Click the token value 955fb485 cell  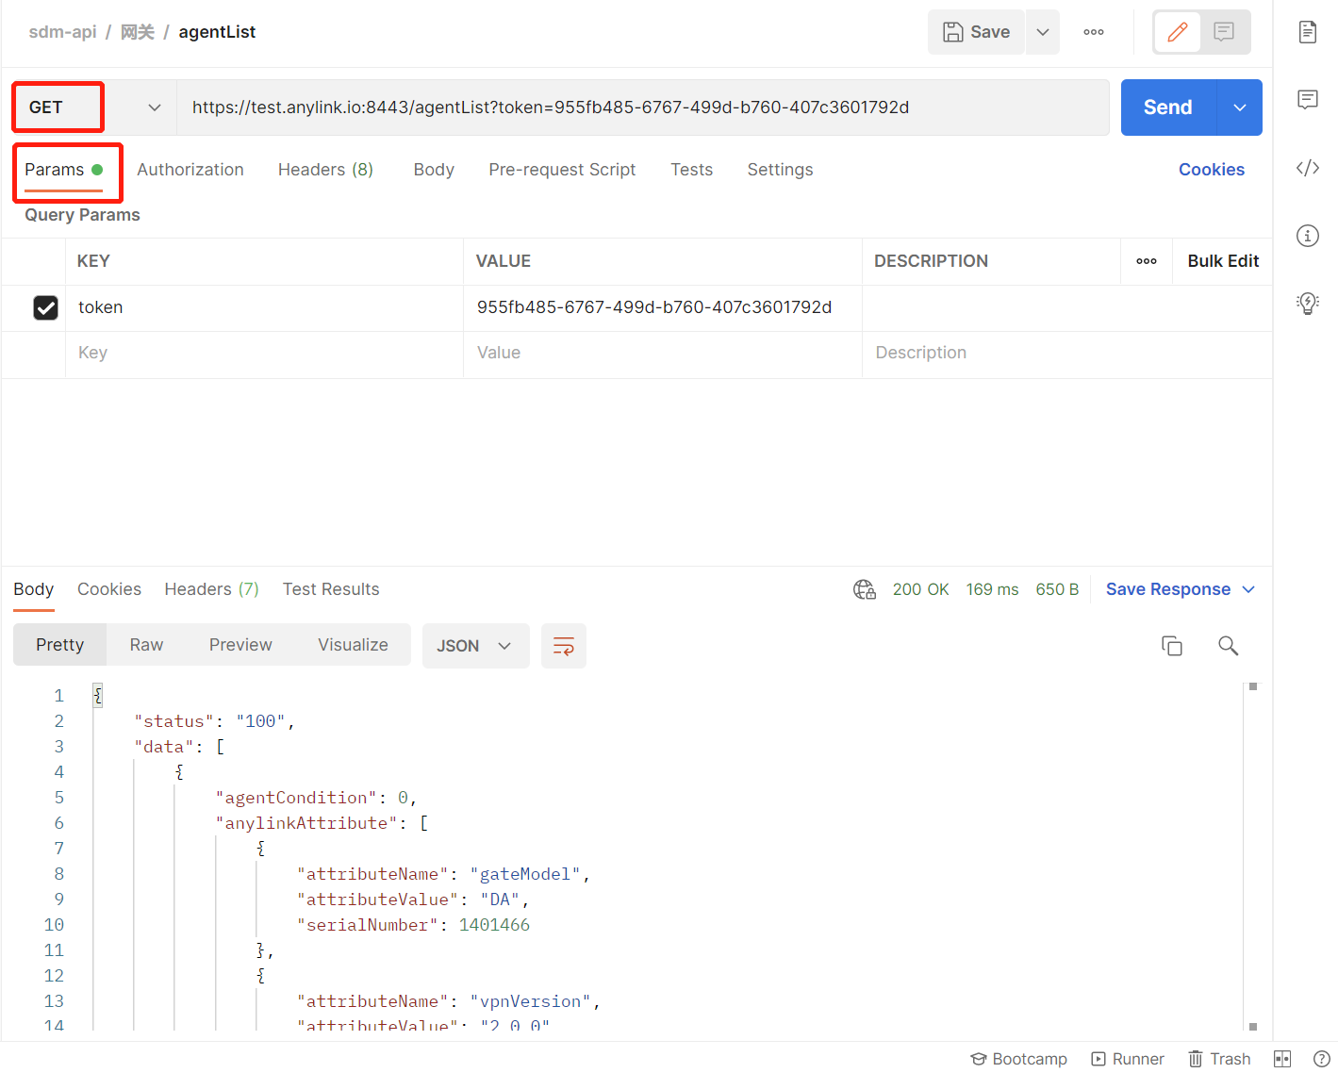click(663, 307)
